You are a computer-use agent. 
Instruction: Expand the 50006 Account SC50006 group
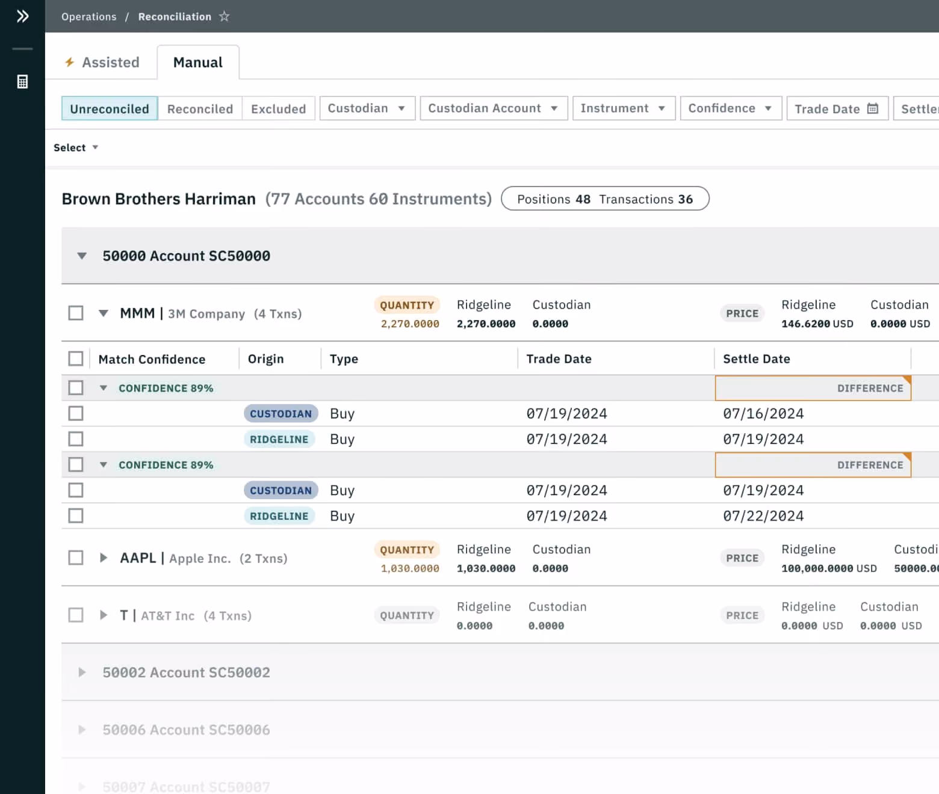[82, 730]
